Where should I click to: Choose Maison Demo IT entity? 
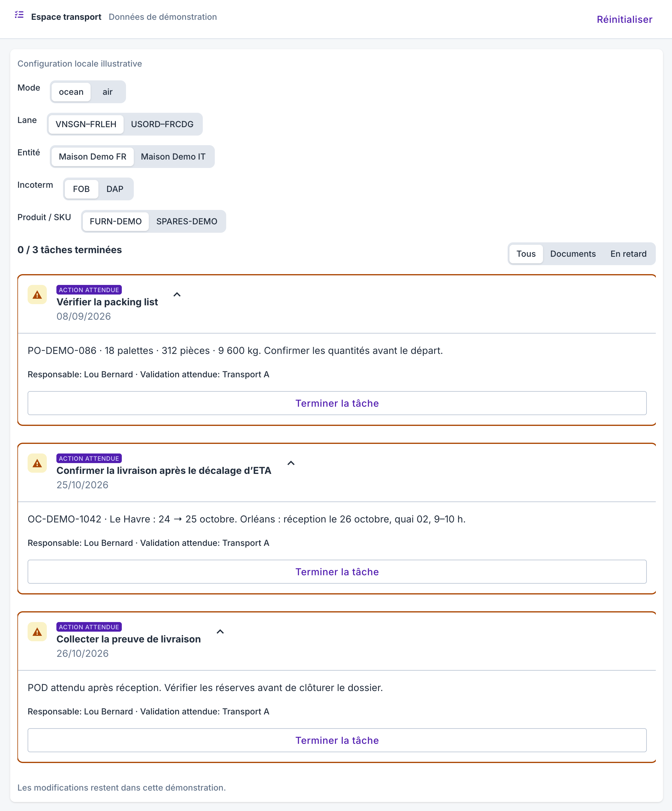pyautogui.click(x=173, y=157)
